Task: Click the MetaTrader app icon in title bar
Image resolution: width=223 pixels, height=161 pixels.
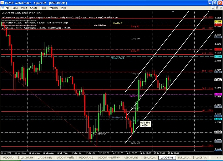Action: [2, 3]
